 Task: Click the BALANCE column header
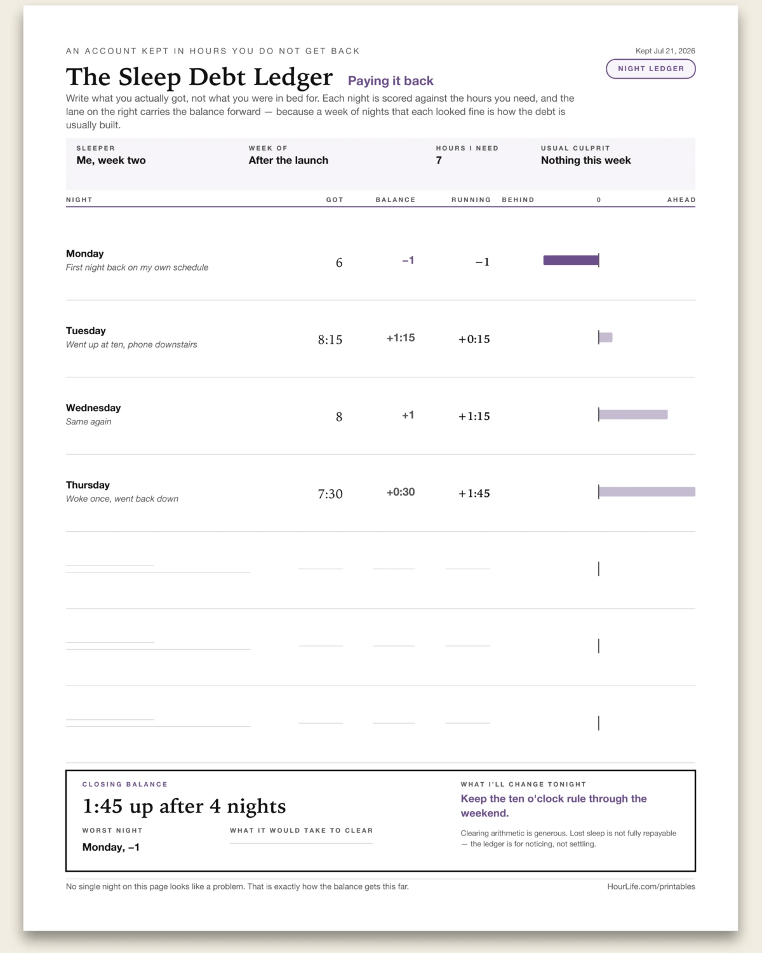coord(395,199)
